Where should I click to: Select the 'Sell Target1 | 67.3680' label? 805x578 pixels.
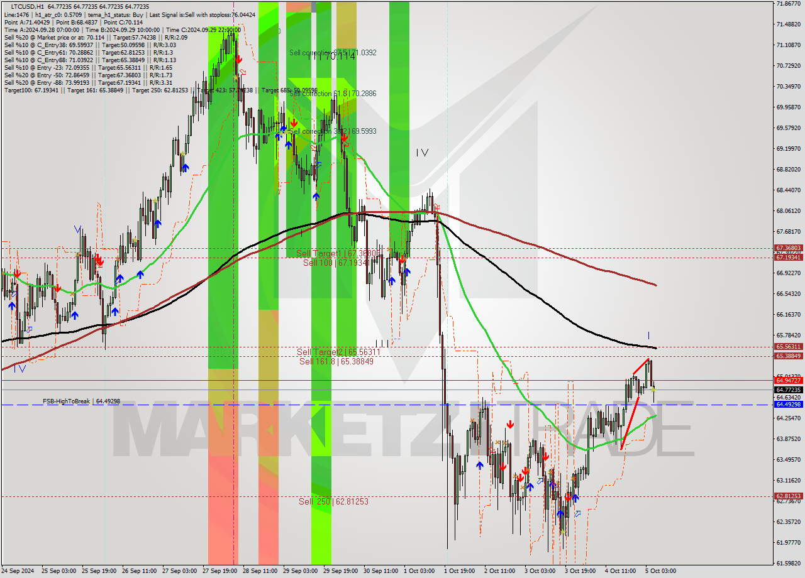(337, 253)
